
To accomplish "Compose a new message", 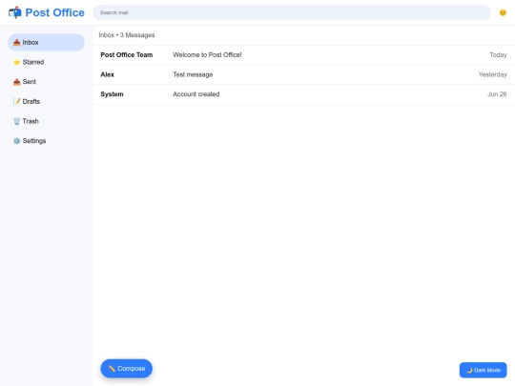I will coord(127,368).
